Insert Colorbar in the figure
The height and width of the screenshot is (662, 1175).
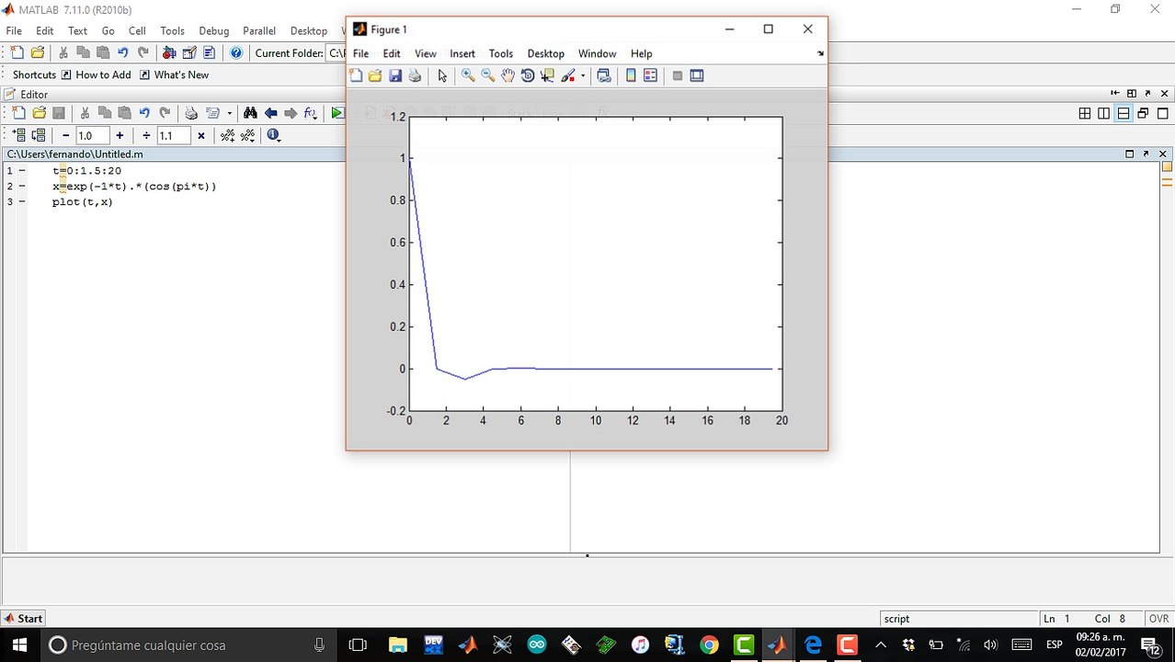click(631, 75)
